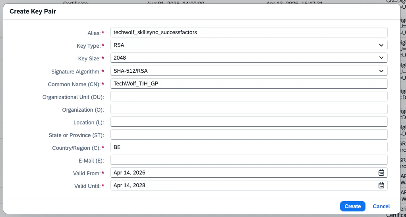Click the Create Key Pair dialog title
The image size is (406, 217).
[33, 12]
